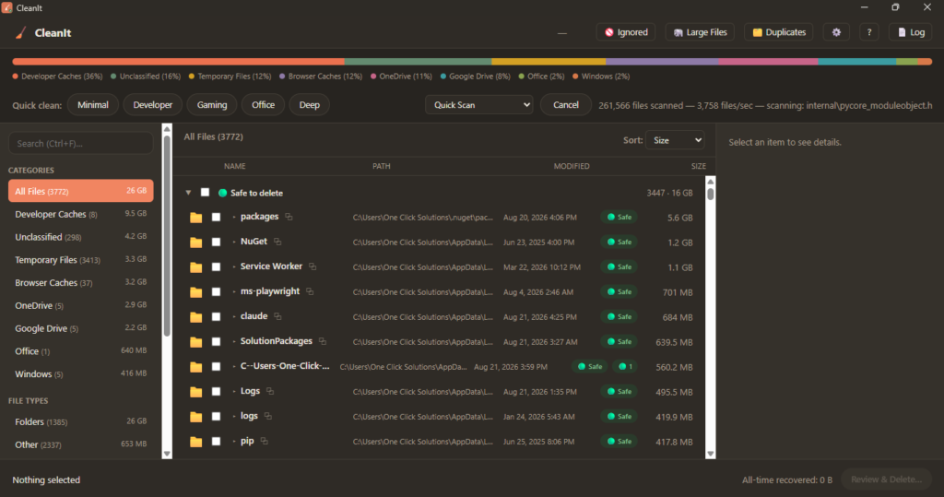Copy path icon next to packages
The width and height of the screenshot is (944, 497).
pos(289,217)
